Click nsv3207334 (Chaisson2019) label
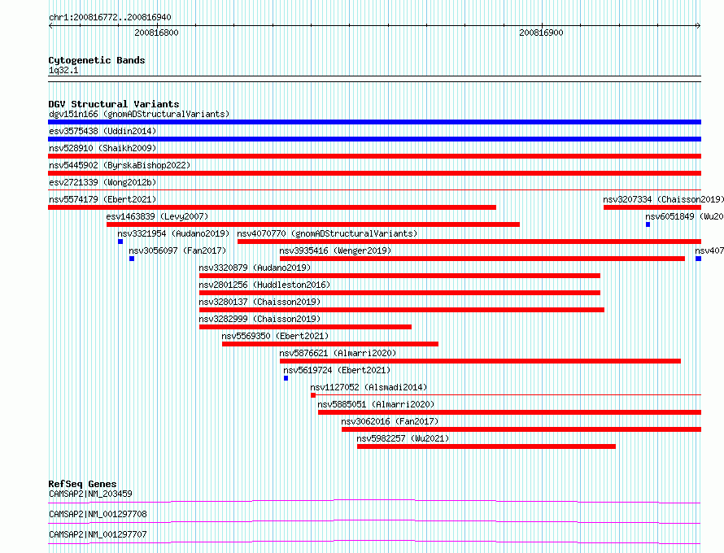Viewport: 724px width, 553px height. point(663,199)
